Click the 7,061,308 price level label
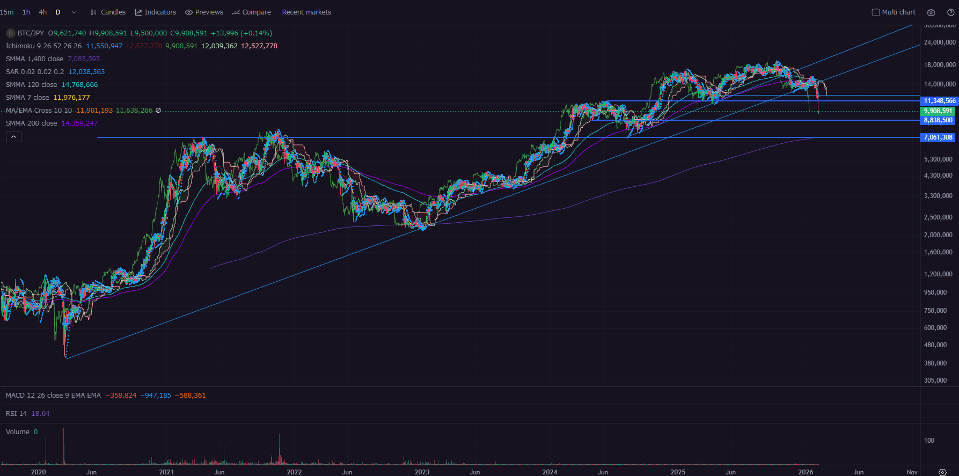Image resolution: width=959 pixels, height=476 pixels. click(x=938, y=137)
